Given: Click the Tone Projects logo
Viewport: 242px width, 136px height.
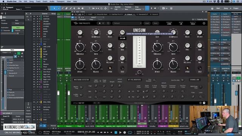Looking at the screenshot, I should [82, 23].
